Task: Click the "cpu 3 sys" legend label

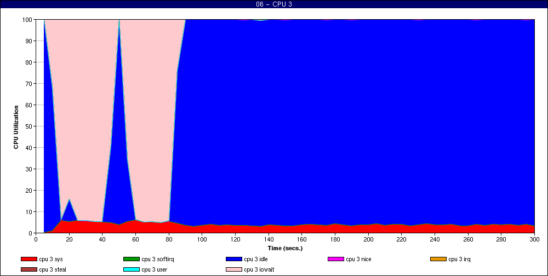Action: 51,259
